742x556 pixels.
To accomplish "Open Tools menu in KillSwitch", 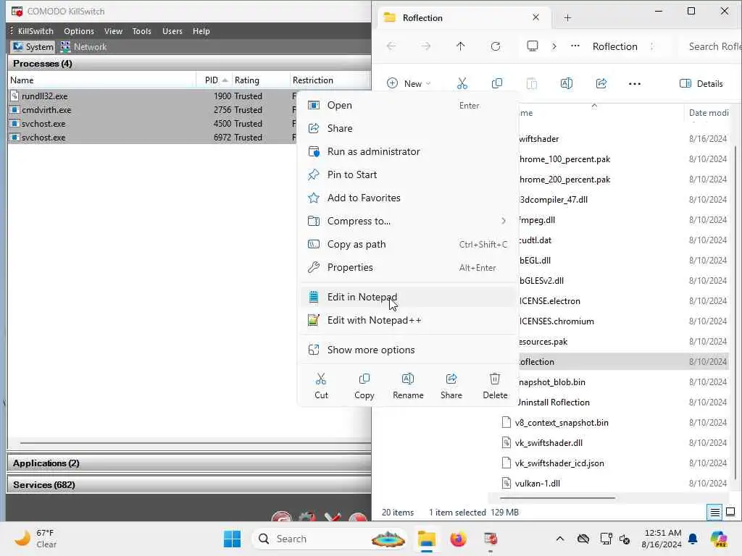I will (141, 30).
